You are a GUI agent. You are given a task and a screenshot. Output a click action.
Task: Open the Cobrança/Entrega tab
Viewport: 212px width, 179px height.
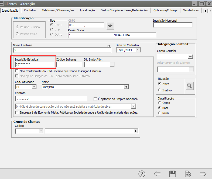point(165,10)
